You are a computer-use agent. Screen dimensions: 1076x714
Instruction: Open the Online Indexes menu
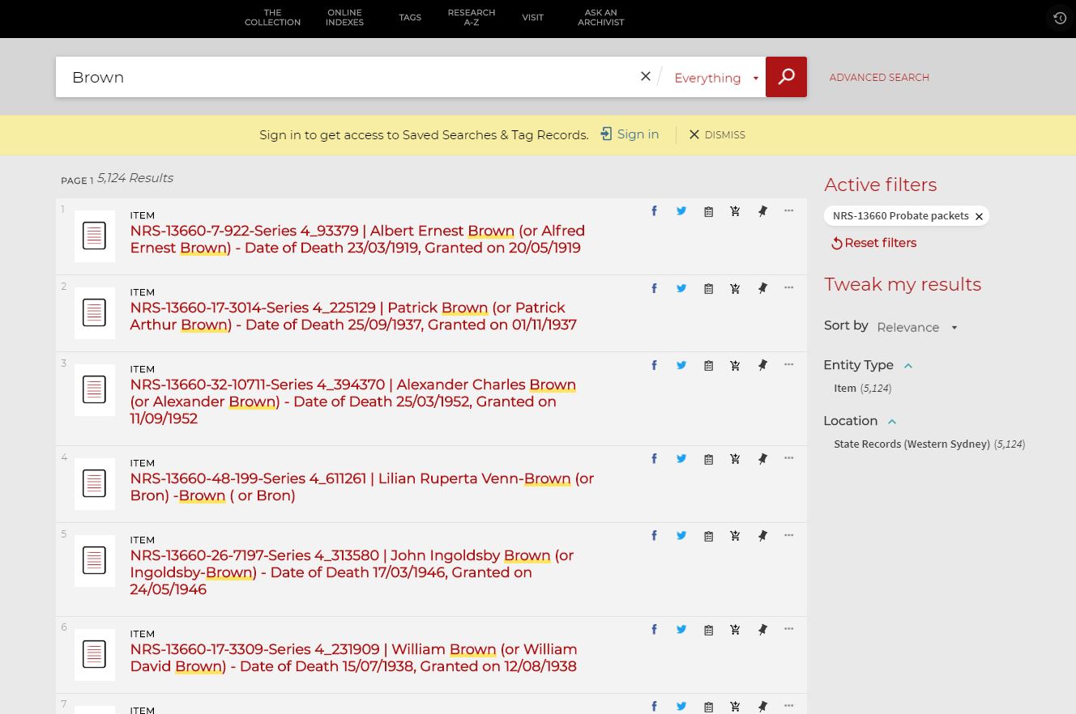[344, 18]
